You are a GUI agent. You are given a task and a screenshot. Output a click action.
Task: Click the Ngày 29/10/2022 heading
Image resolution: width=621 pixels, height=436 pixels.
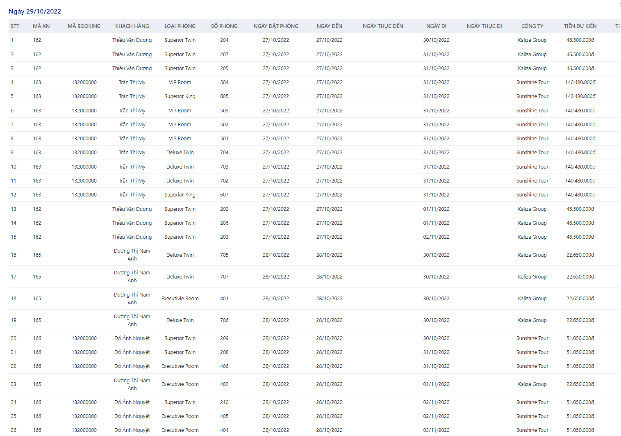(35, 11)
